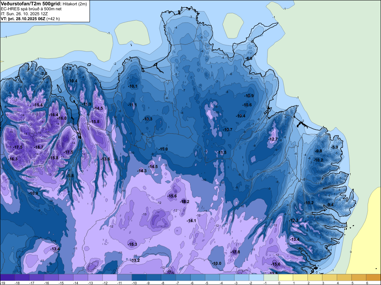Click the -16.3 temperature value
The height and width of the screenshot is (285, 381).
coord(13,159)
